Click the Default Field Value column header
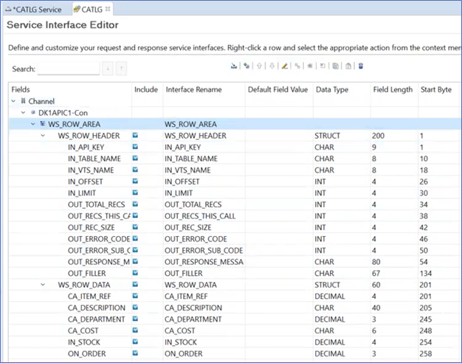 pyautogui.click(x=279, y=89)
